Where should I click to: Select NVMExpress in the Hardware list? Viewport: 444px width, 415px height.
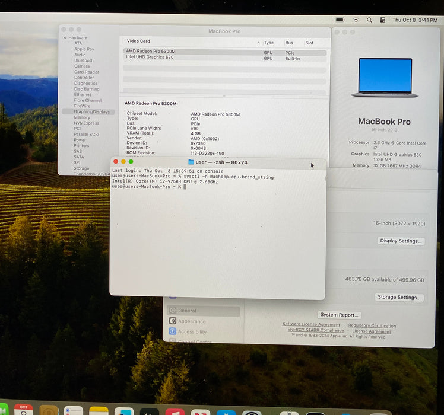click(86, 123)
